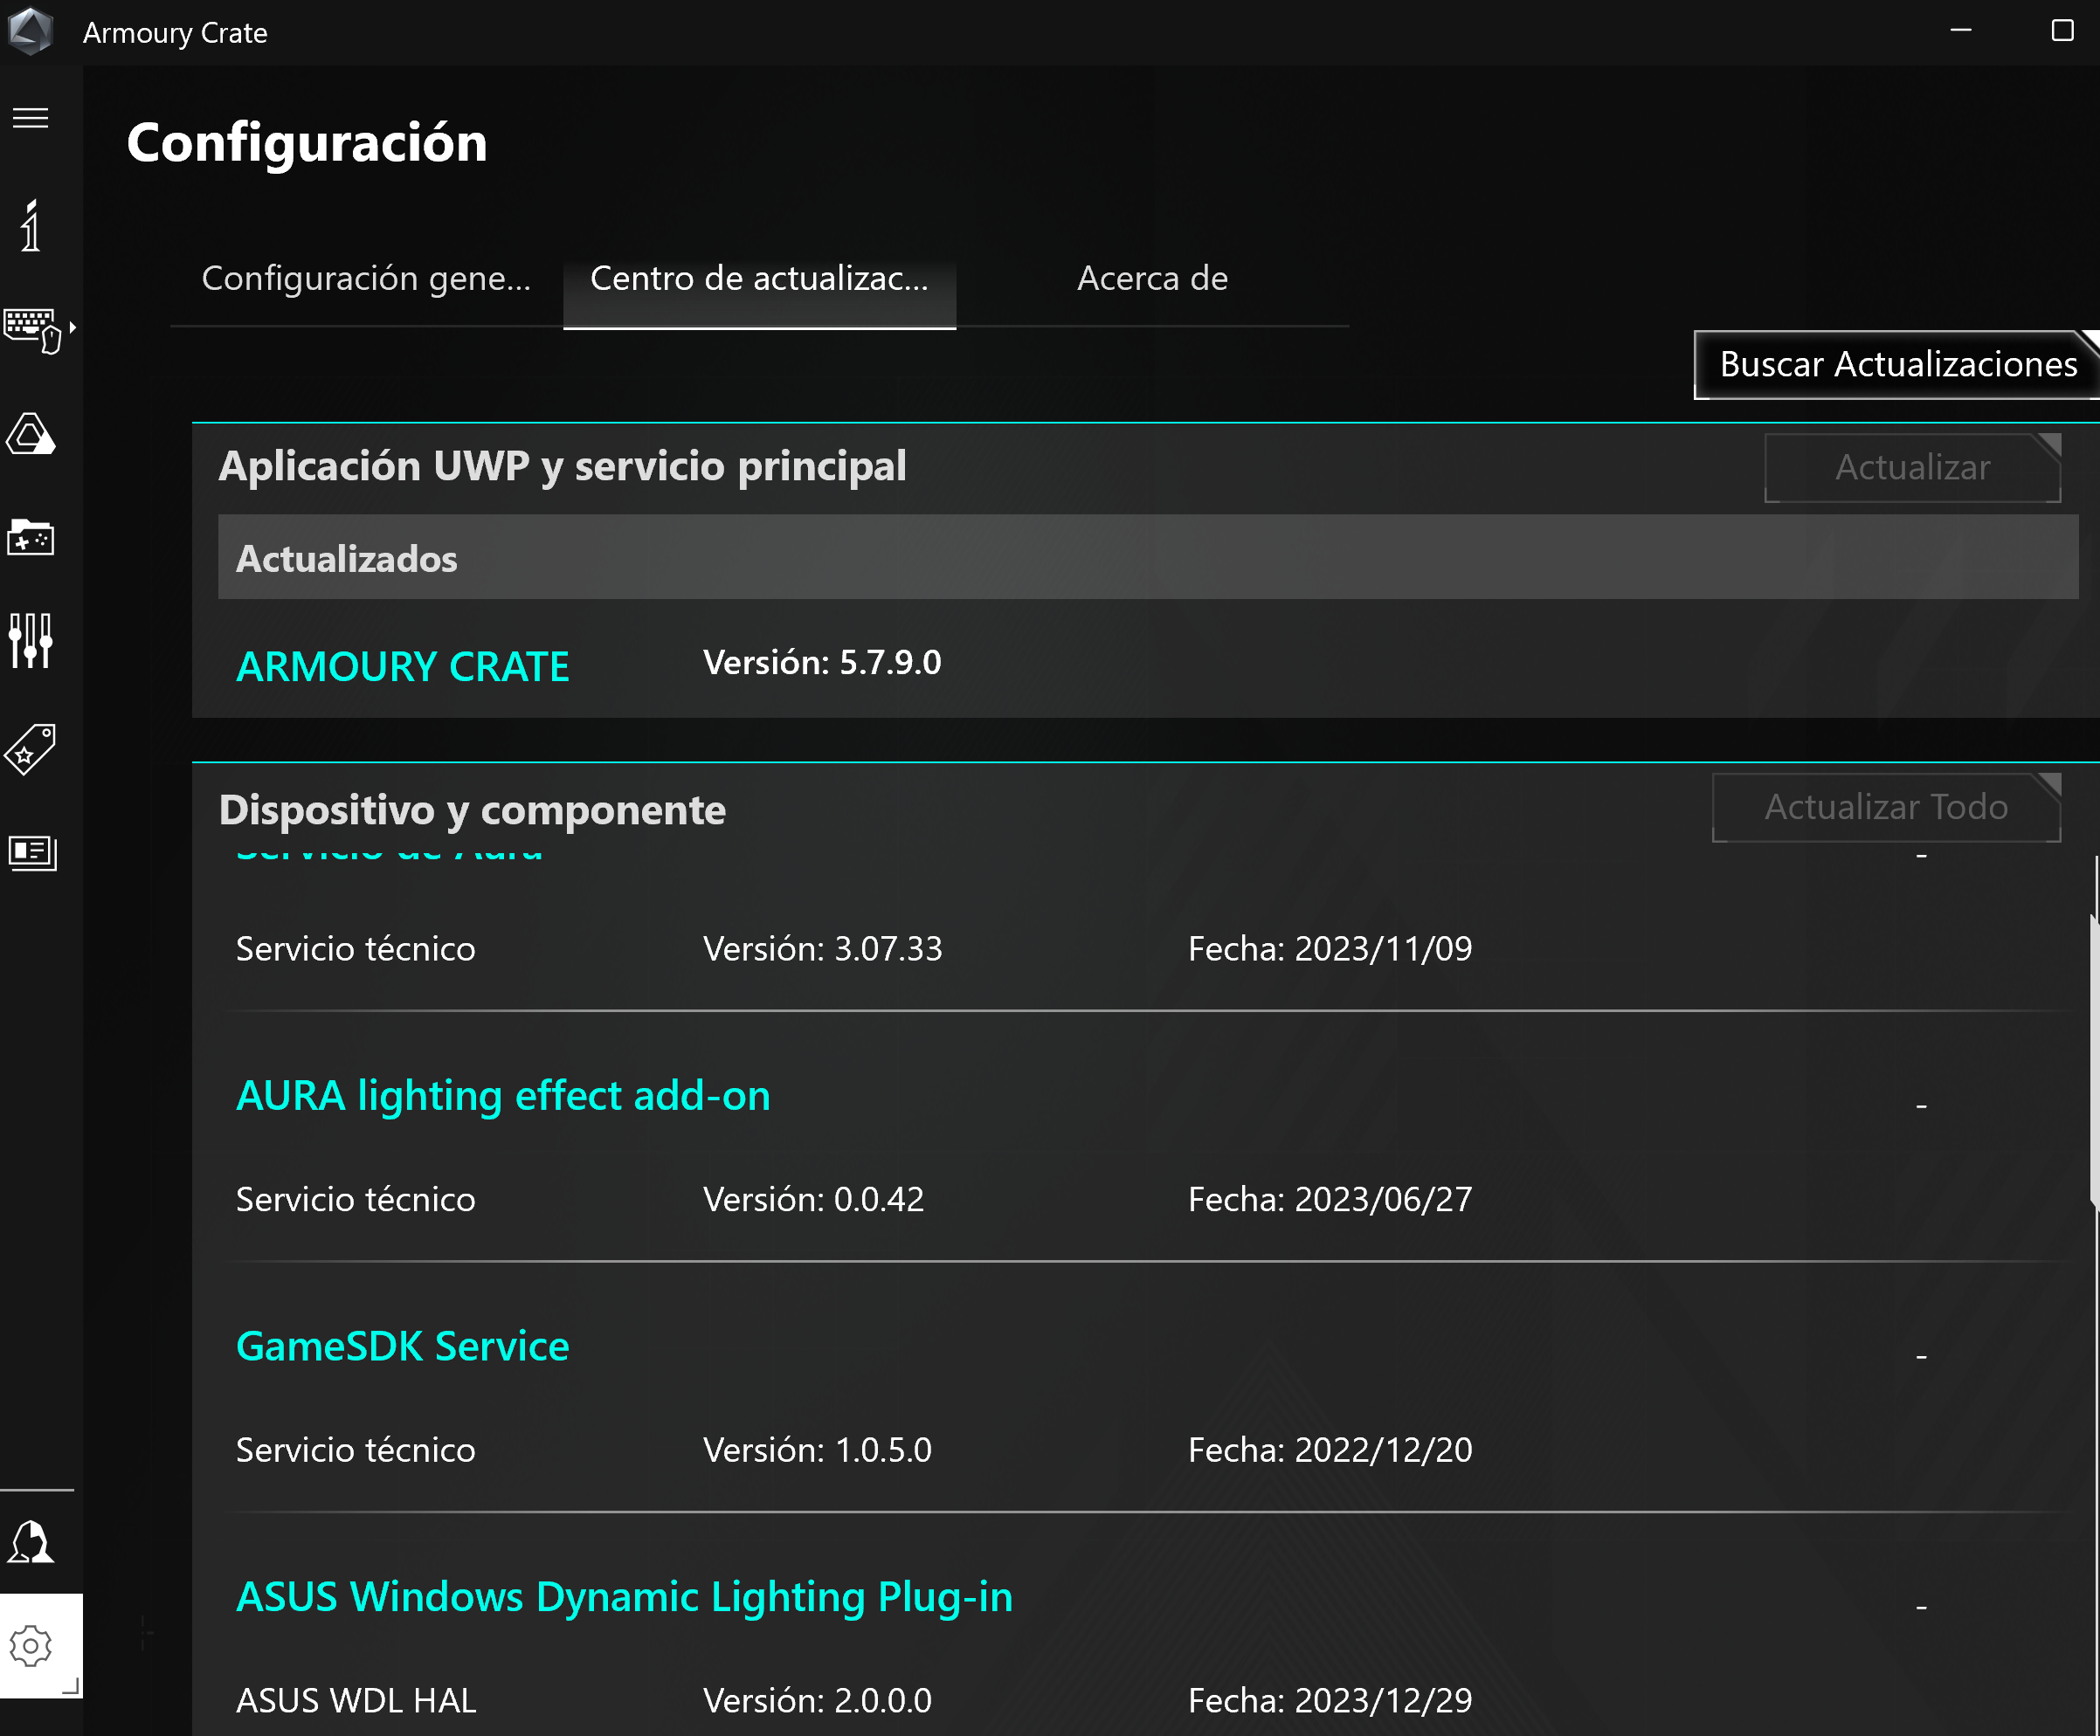
Task: Open the User Center profile icon
Action: click(x=31, y=1542)
